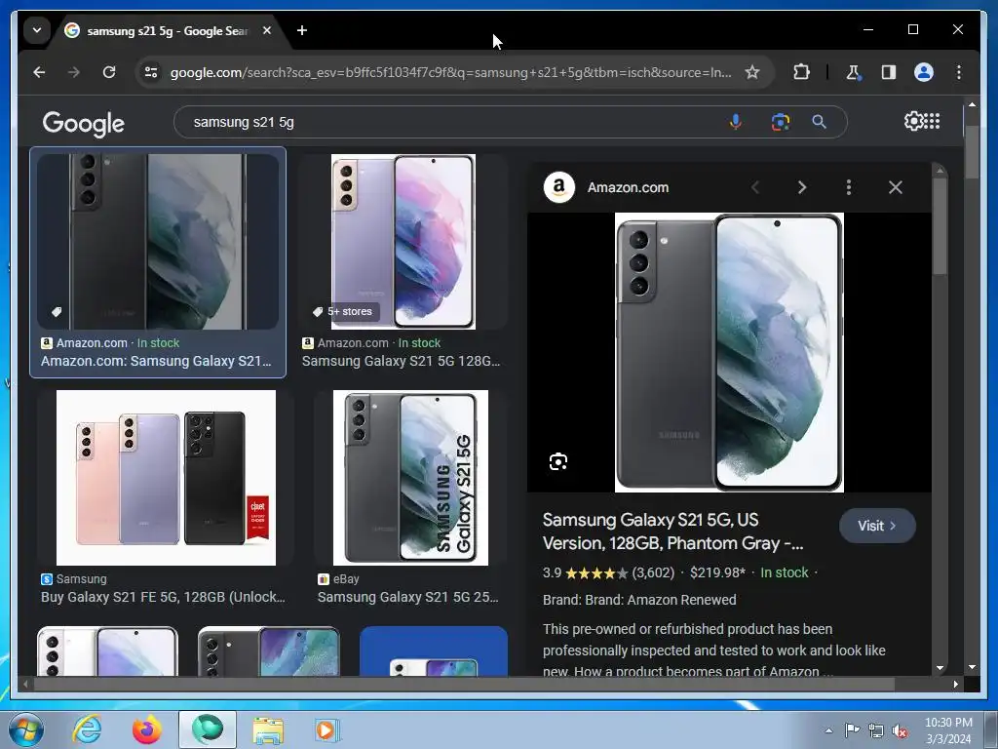The width and height of the screenshot is (998, 749).
Task: Open the Chrome profile avatar
Action: coord(924,72)
